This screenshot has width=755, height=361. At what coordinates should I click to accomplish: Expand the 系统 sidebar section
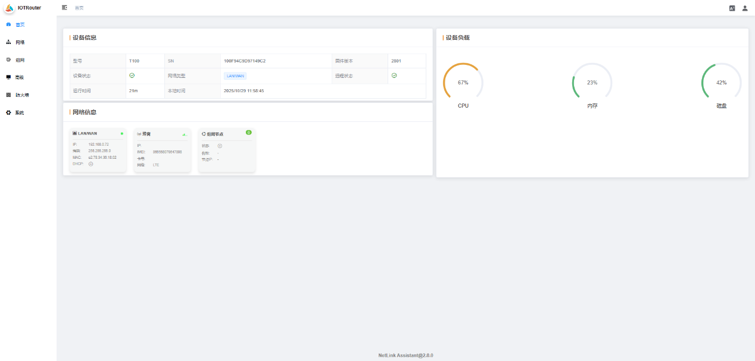tap(20, 112)
